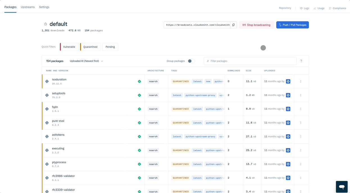This screenshot has width=350, height=193.
Task: Click the Python package icon for asttokens
Action: [x=47, y=136]
